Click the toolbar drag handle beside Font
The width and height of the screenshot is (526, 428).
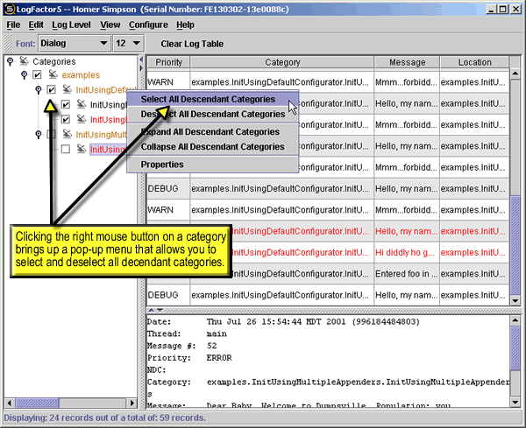[x=7, y=42]
